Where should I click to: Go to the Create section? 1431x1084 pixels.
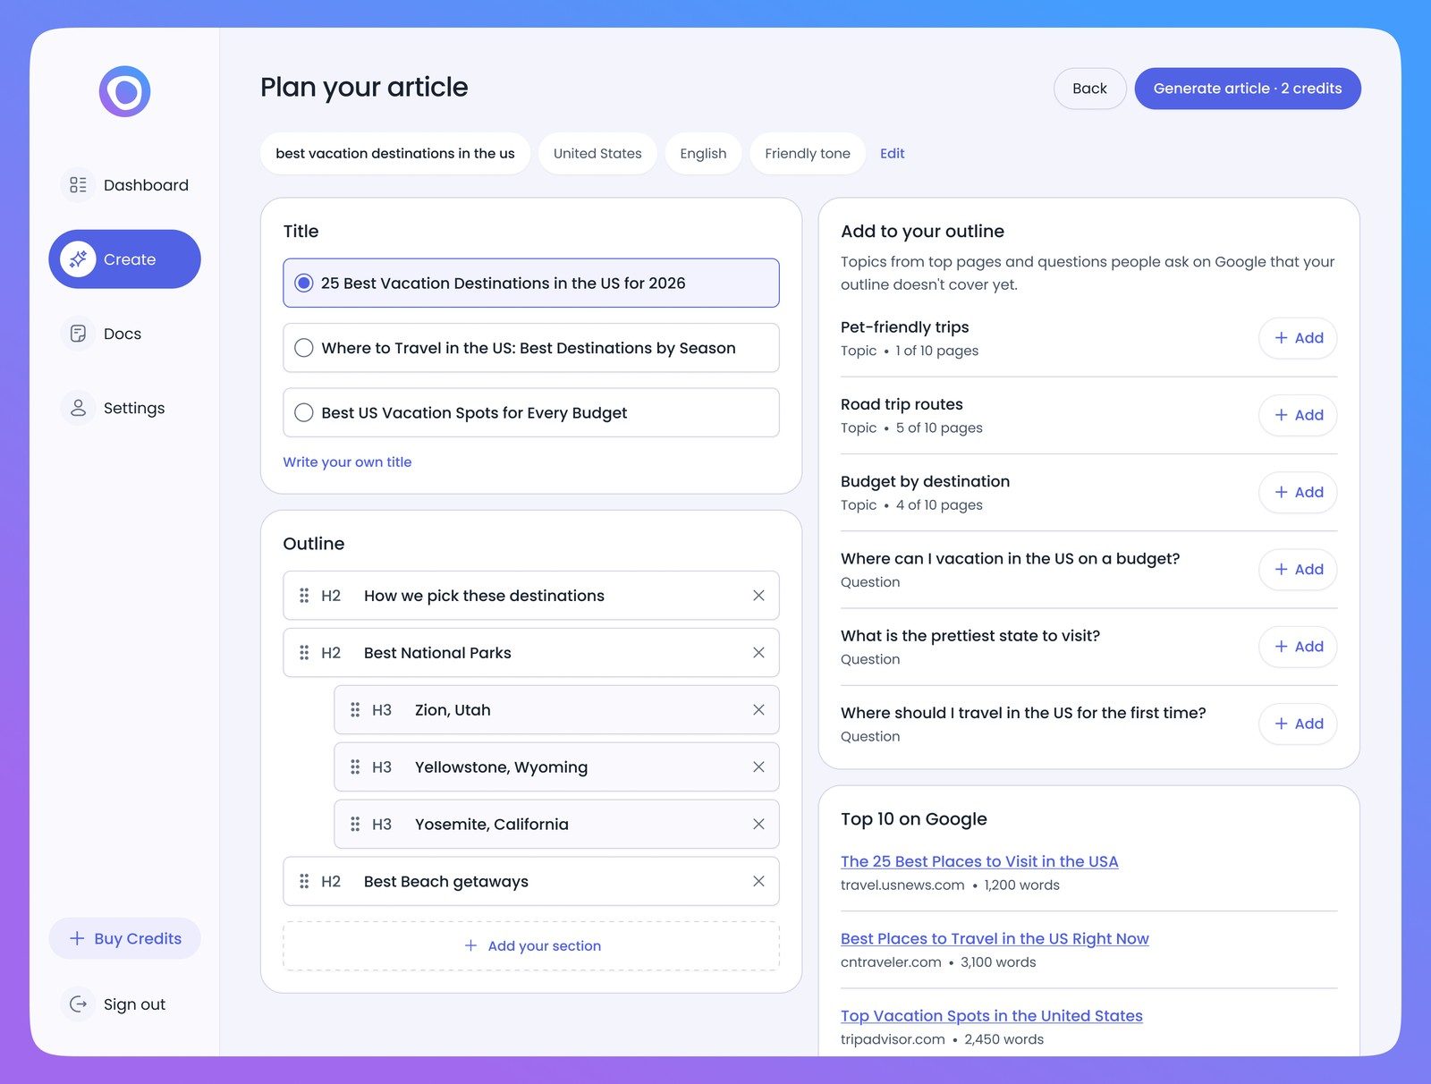(124, 259)
